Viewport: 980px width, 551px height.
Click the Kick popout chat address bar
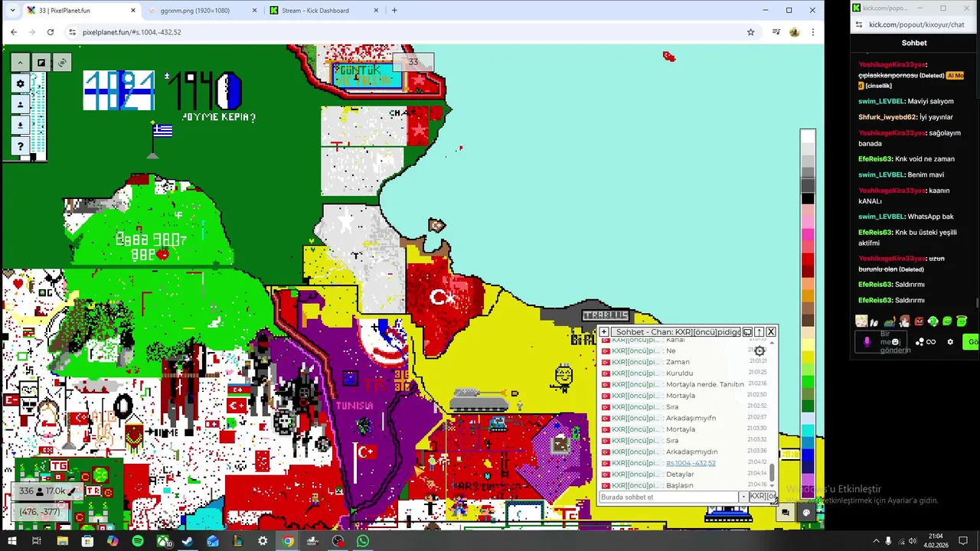coord(916,24)
